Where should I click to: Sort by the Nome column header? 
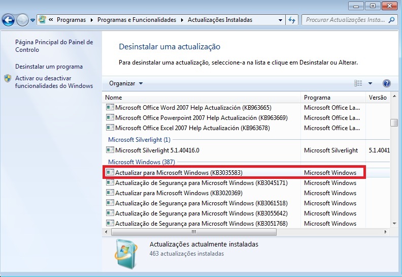(202, 97)
